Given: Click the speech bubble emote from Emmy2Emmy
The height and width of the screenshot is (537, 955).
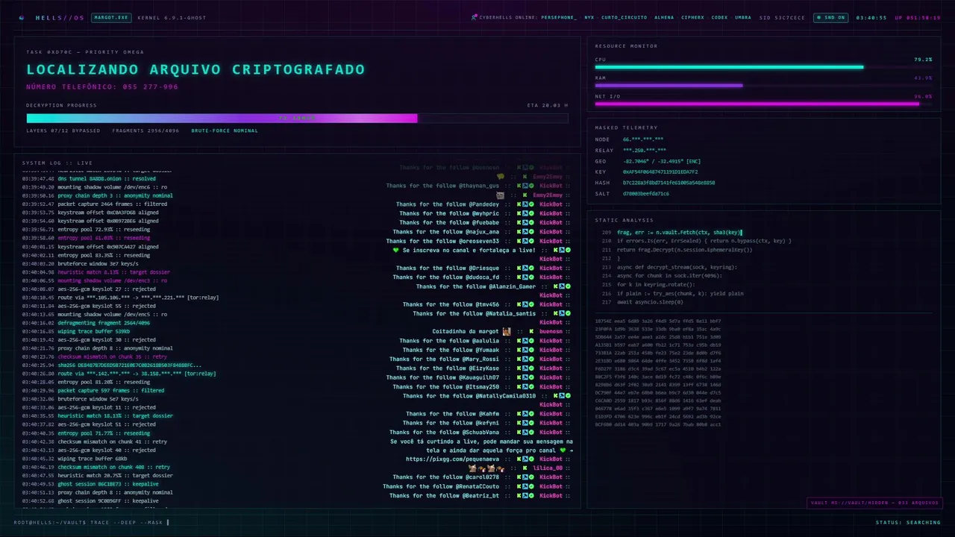Looking at the screenshot, I should point(501,177).
